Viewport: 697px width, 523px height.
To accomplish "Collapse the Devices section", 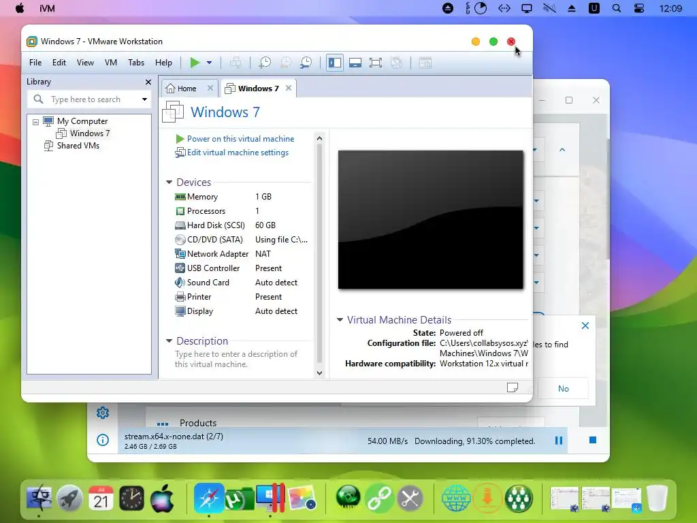I will (x=169, y=183).
